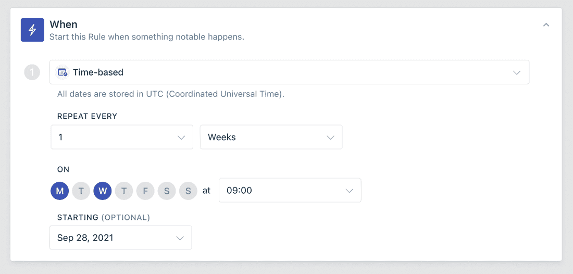The height and width of the screenshot is (274, 573).
Task: Enable Saturday day toggle
Action: click(167, 191)
